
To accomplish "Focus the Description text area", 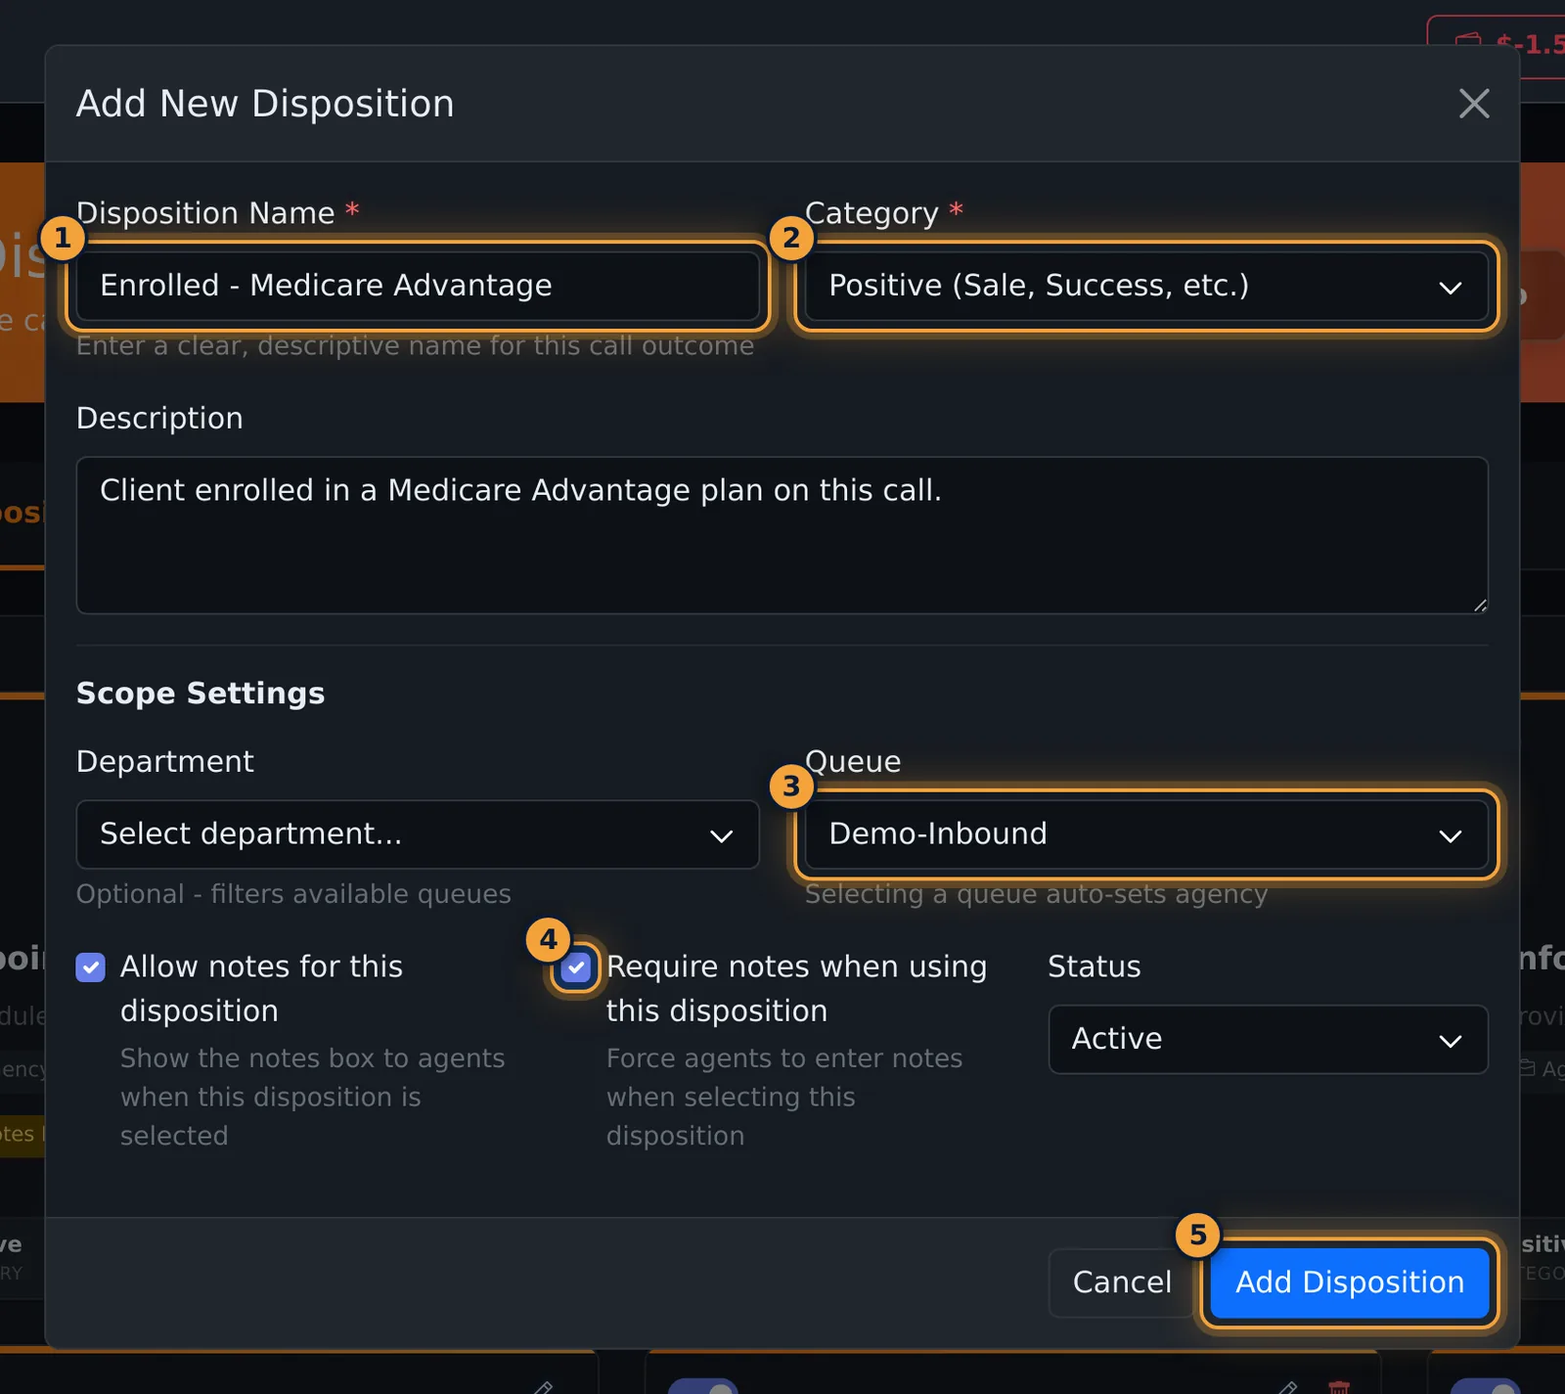I will tap(782, 535).
